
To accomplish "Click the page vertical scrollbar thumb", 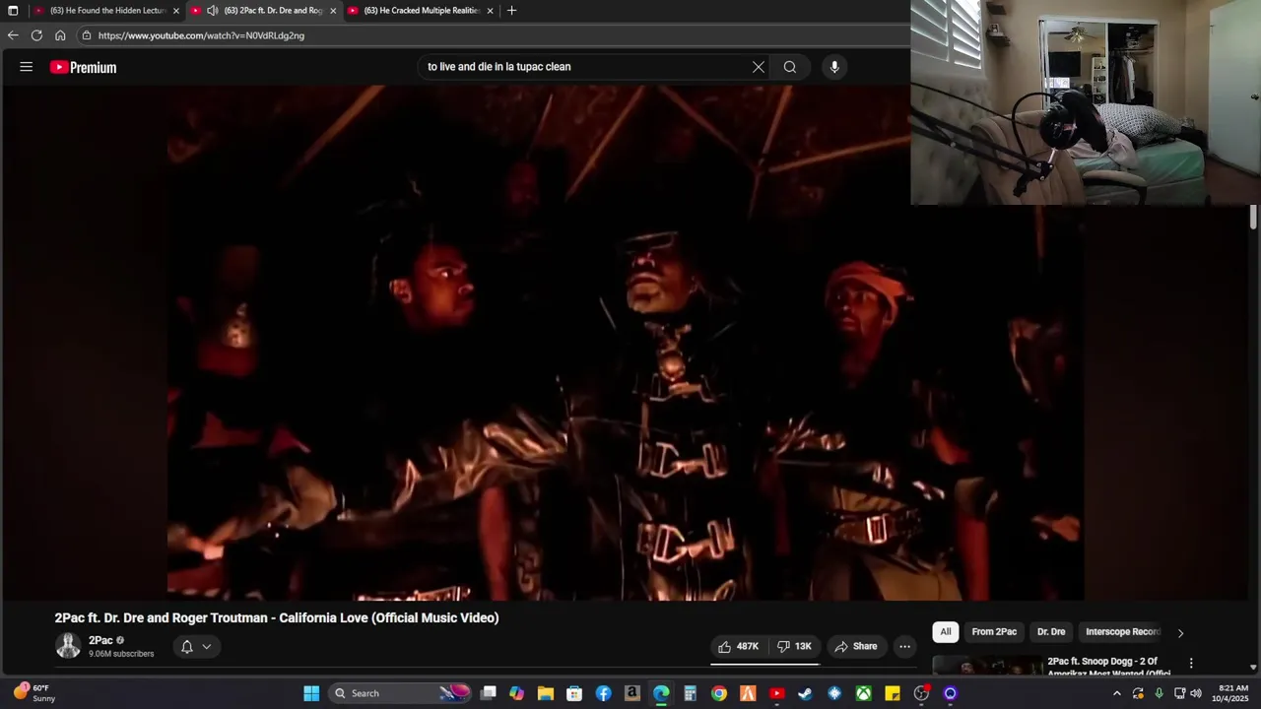I will click(x=1253, y=218).
